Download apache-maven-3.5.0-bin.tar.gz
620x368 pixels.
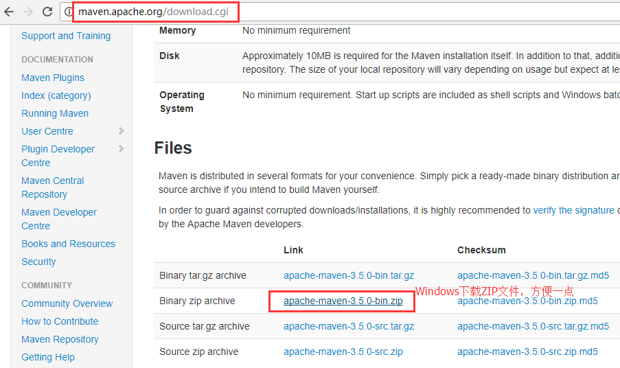click(349, 275)
